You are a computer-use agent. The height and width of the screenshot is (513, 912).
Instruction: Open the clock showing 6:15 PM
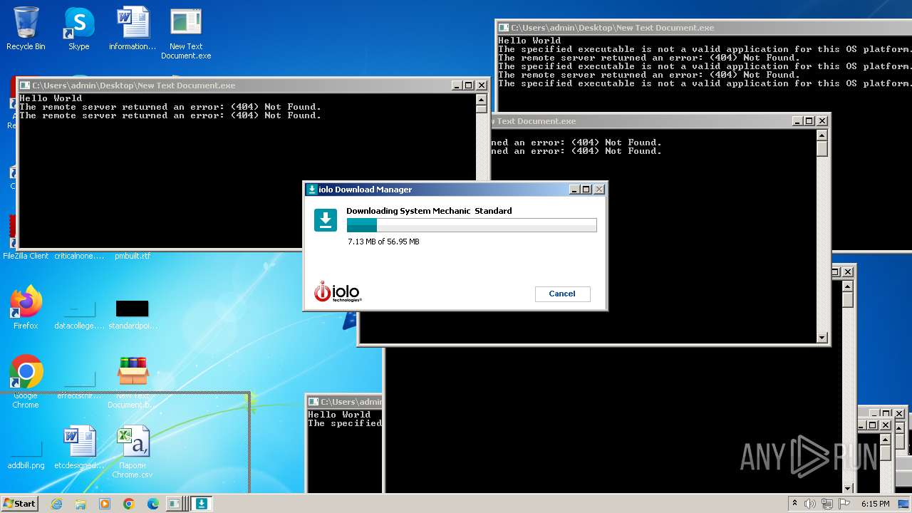point(876,504)
